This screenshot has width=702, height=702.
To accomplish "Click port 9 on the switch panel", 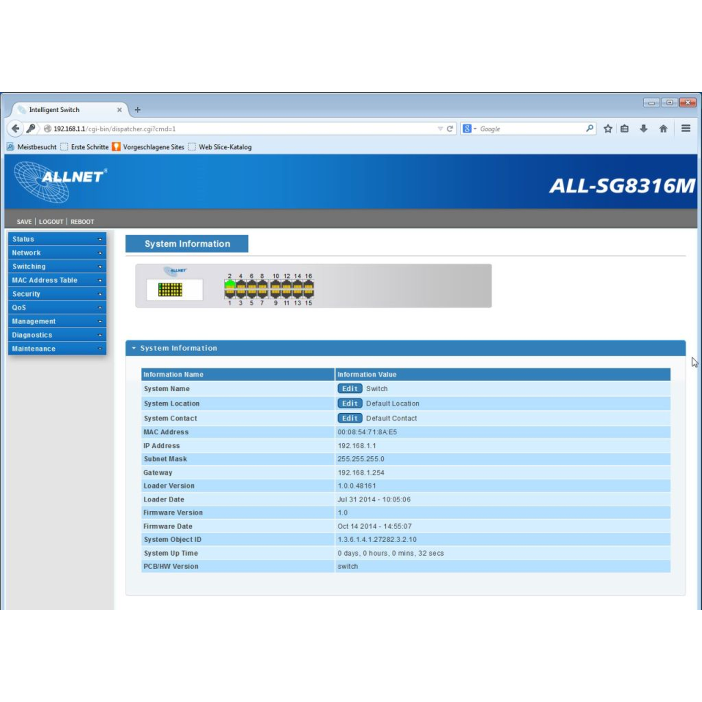I will 276,294.
